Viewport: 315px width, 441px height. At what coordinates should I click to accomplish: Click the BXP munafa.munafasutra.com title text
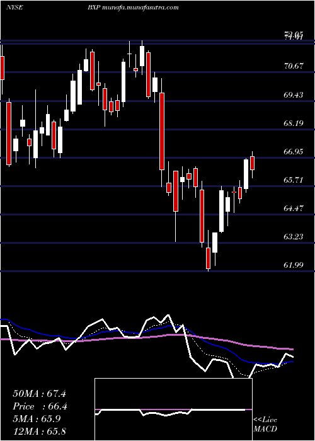tap(132, 8)
